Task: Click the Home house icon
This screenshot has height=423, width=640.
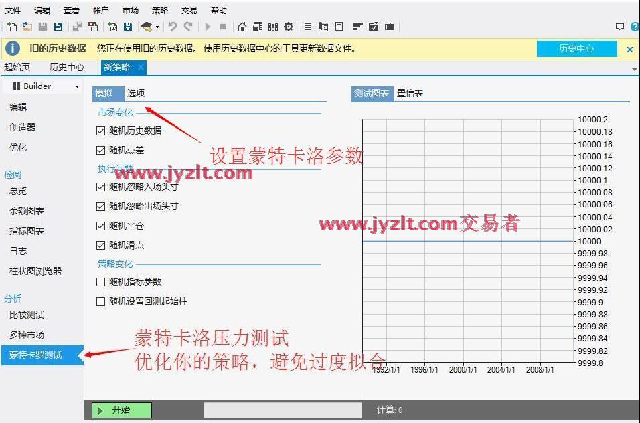Action: click(242, 27)
